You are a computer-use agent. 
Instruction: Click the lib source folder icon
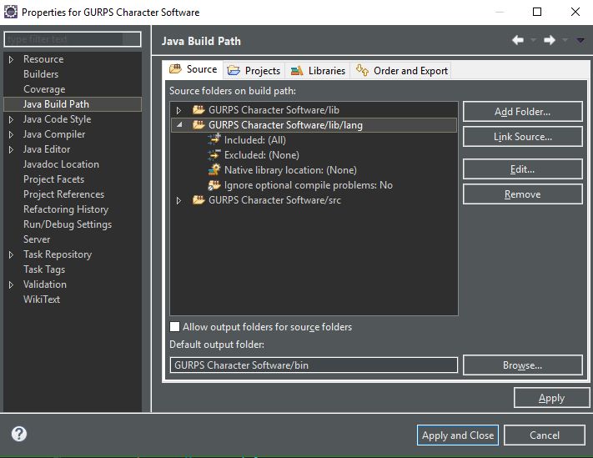(x=199, y=109)
